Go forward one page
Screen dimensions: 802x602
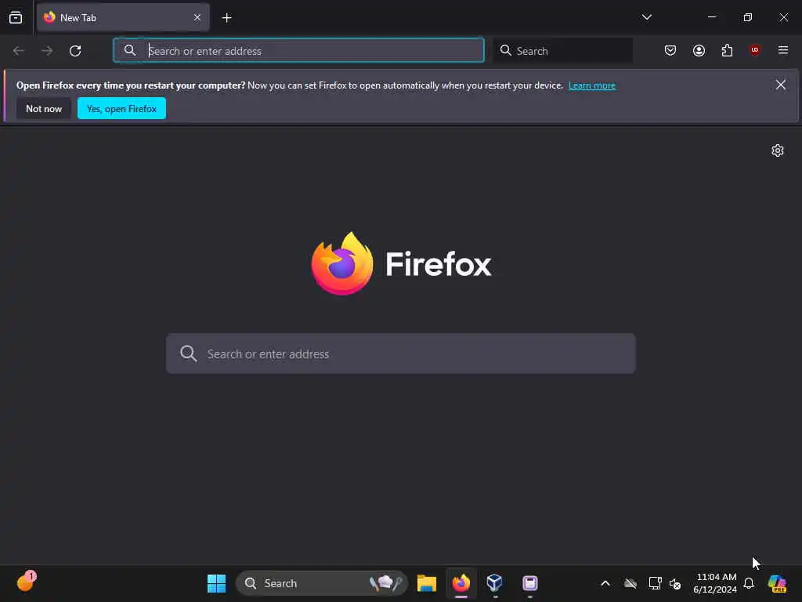click(47, 51)
